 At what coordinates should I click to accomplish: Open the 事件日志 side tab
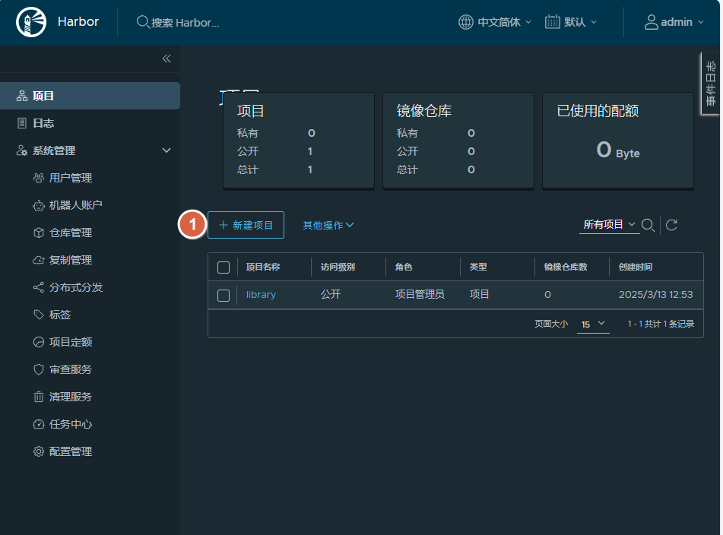click(710, 84)
